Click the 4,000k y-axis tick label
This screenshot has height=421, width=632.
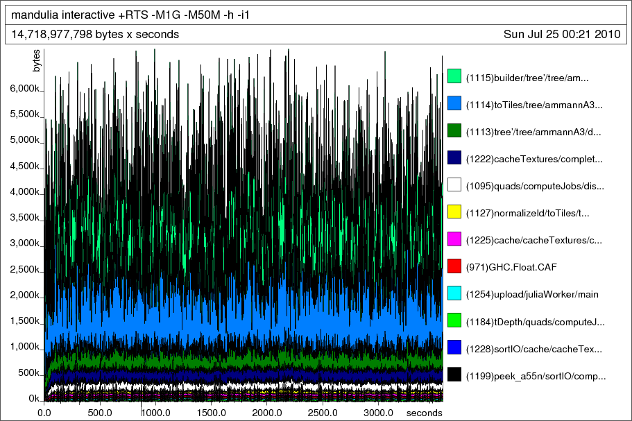pos(24,191)
